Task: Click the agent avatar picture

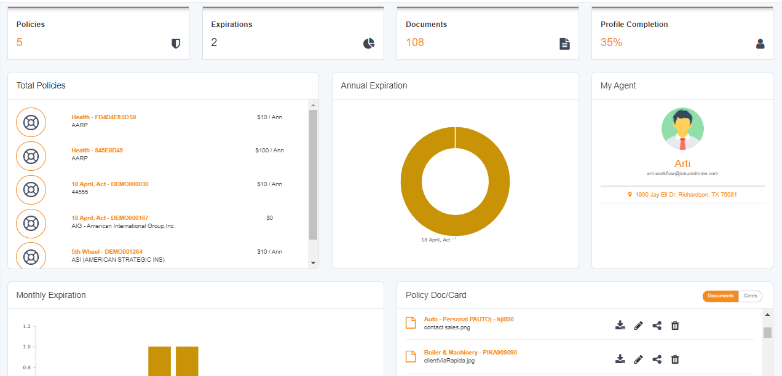Action: click(682, 128)
